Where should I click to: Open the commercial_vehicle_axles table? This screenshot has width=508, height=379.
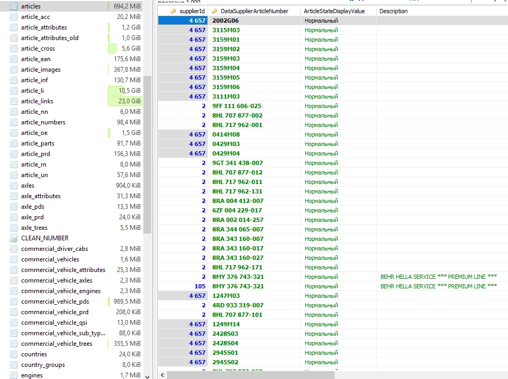click(57, 280)
